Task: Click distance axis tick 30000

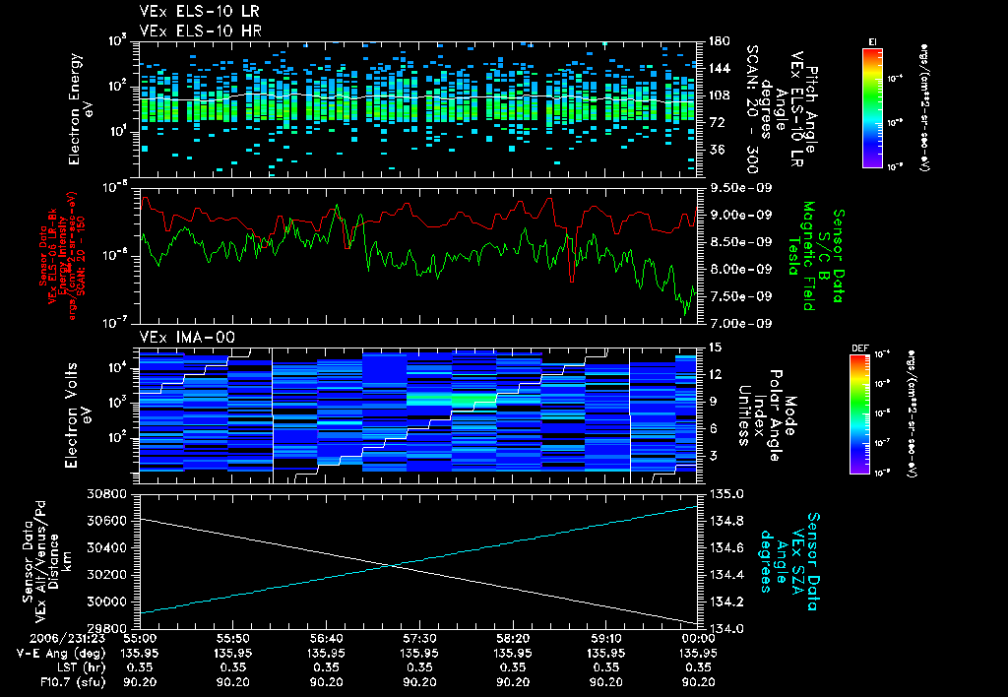Action: pyautogui.click(x=106, y=602)
